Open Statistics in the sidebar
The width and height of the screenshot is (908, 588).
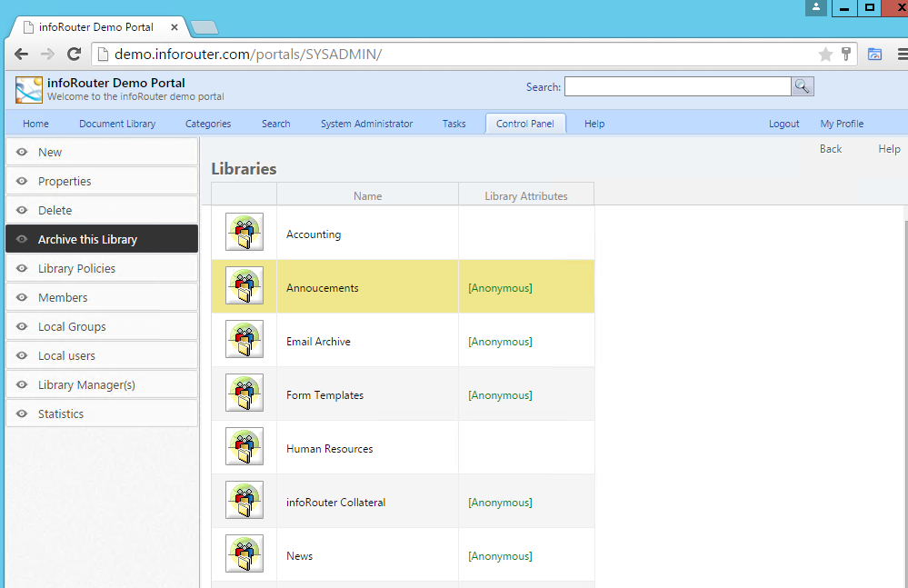coord(102,414)
